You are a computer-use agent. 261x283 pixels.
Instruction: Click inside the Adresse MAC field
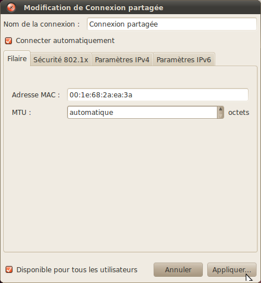[x=158, y=95]
